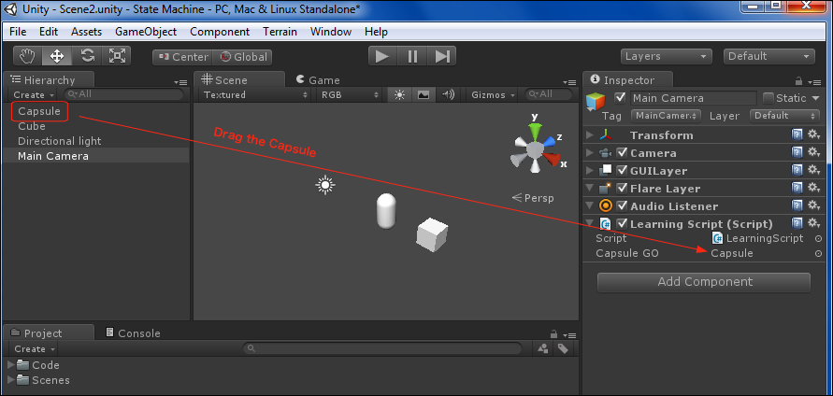The width and height of the screenshot is (833, 396).
Task: Click the directional light sun gizmo
Action: click(325, 185)
